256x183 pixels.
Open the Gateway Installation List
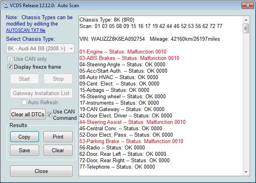41,93
